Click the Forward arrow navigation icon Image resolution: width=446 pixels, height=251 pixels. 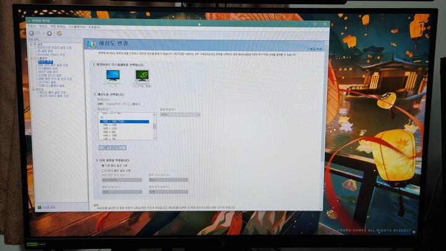click(49, 33)
